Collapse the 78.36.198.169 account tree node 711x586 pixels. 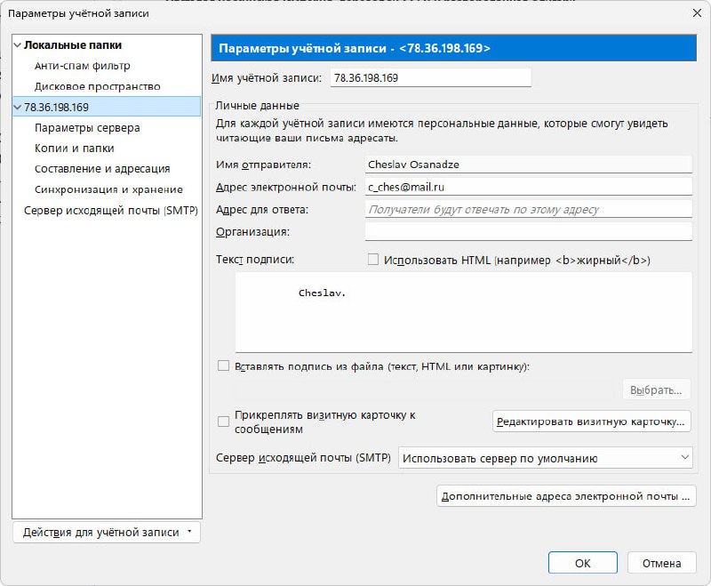coord(17,108)
